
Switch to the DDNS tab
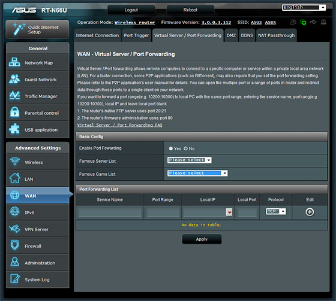(x=247, y=35)
